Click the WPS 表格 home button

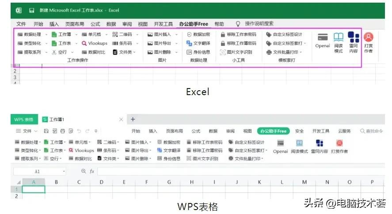(24, 119)
